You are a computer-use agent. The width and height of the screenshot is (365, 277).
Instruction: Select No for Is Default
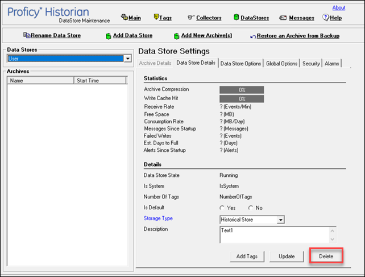[251, 208]
